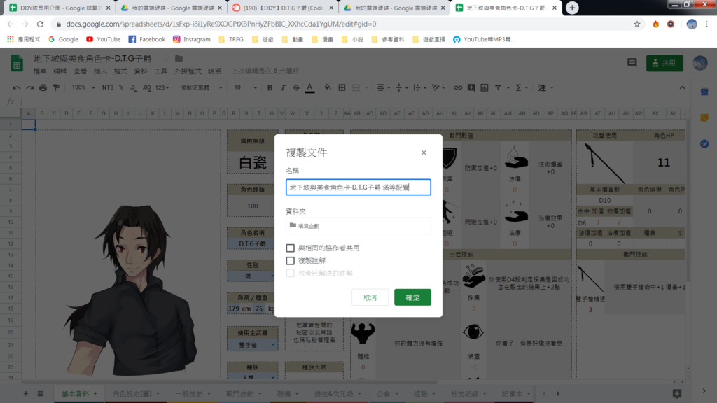Click the 名稱 name input field

[x=358, y=188]
